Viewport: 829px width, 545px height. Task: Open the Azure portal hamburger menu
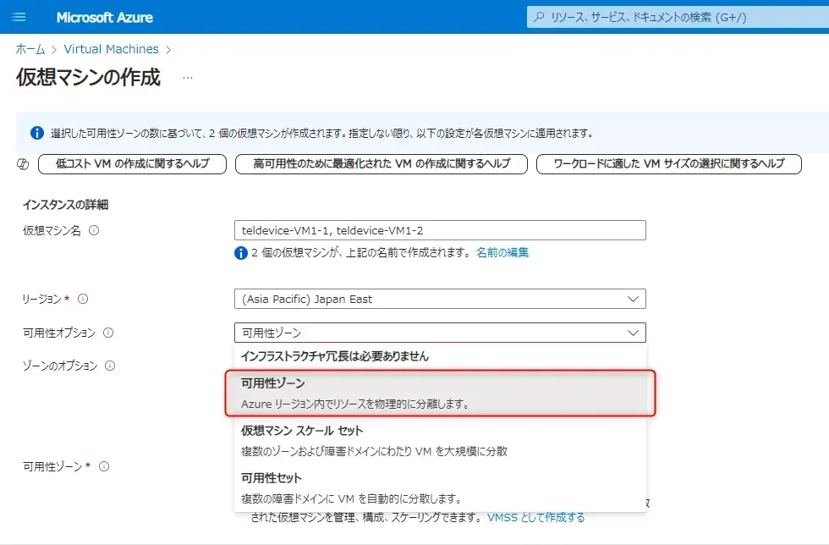[x=20, y=17]
